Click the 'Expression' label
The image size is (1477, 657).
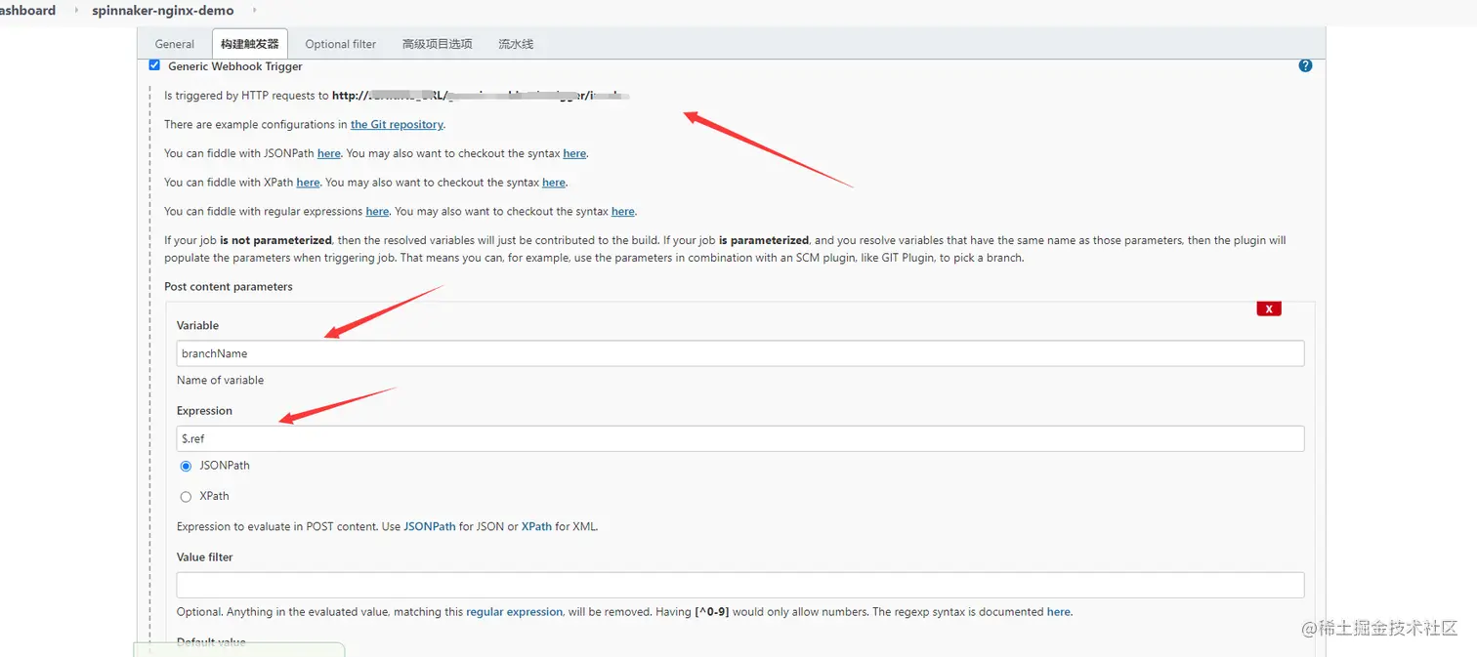tap(205, 411)
